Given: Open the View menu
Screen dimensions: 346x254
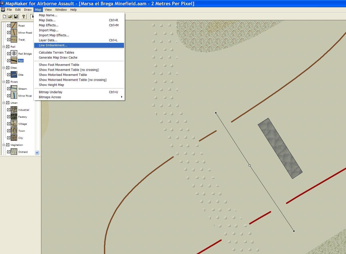Looking at the screenshot, I should 48,10.
